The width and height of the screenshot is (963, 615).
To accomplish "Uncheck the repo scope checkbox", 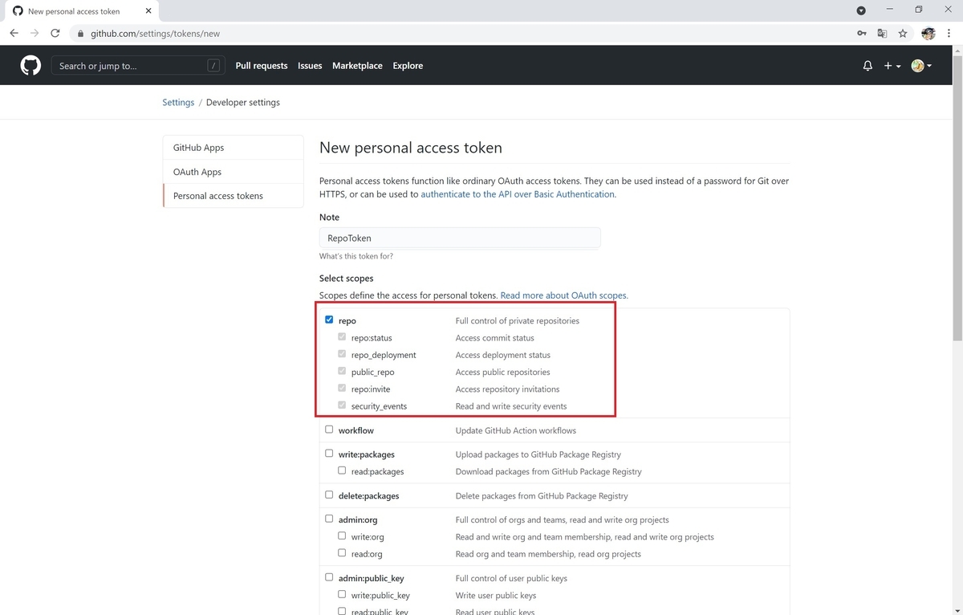I will 329,320.
